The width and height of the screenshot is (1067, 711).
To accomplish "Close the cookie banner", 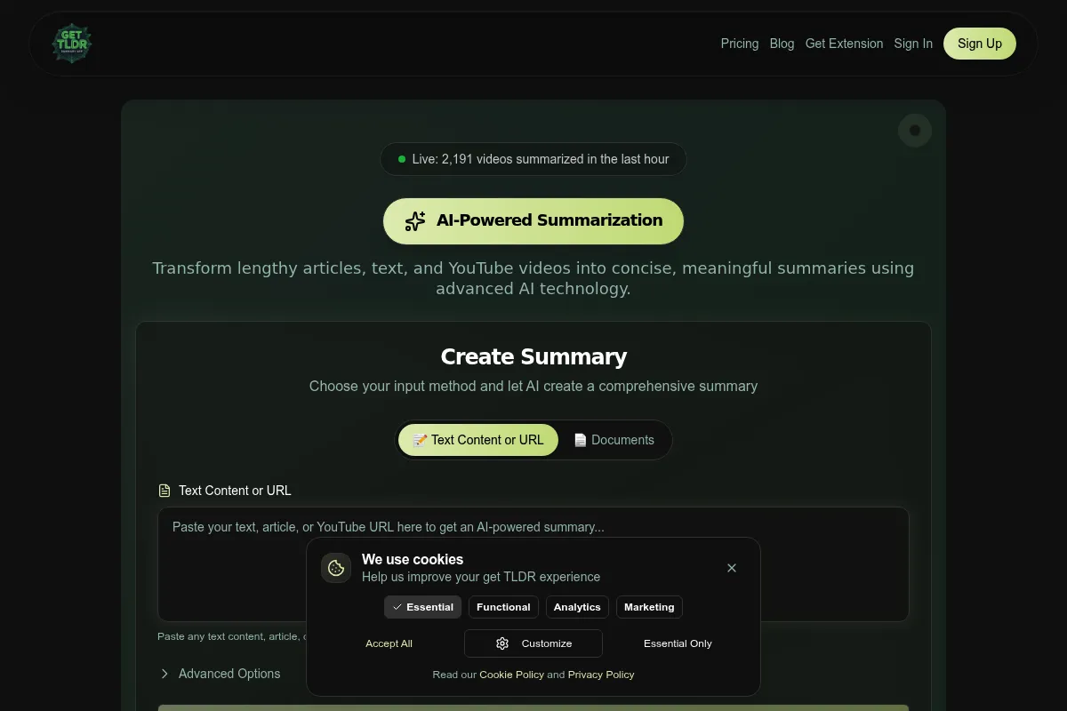I will [732, 568].
